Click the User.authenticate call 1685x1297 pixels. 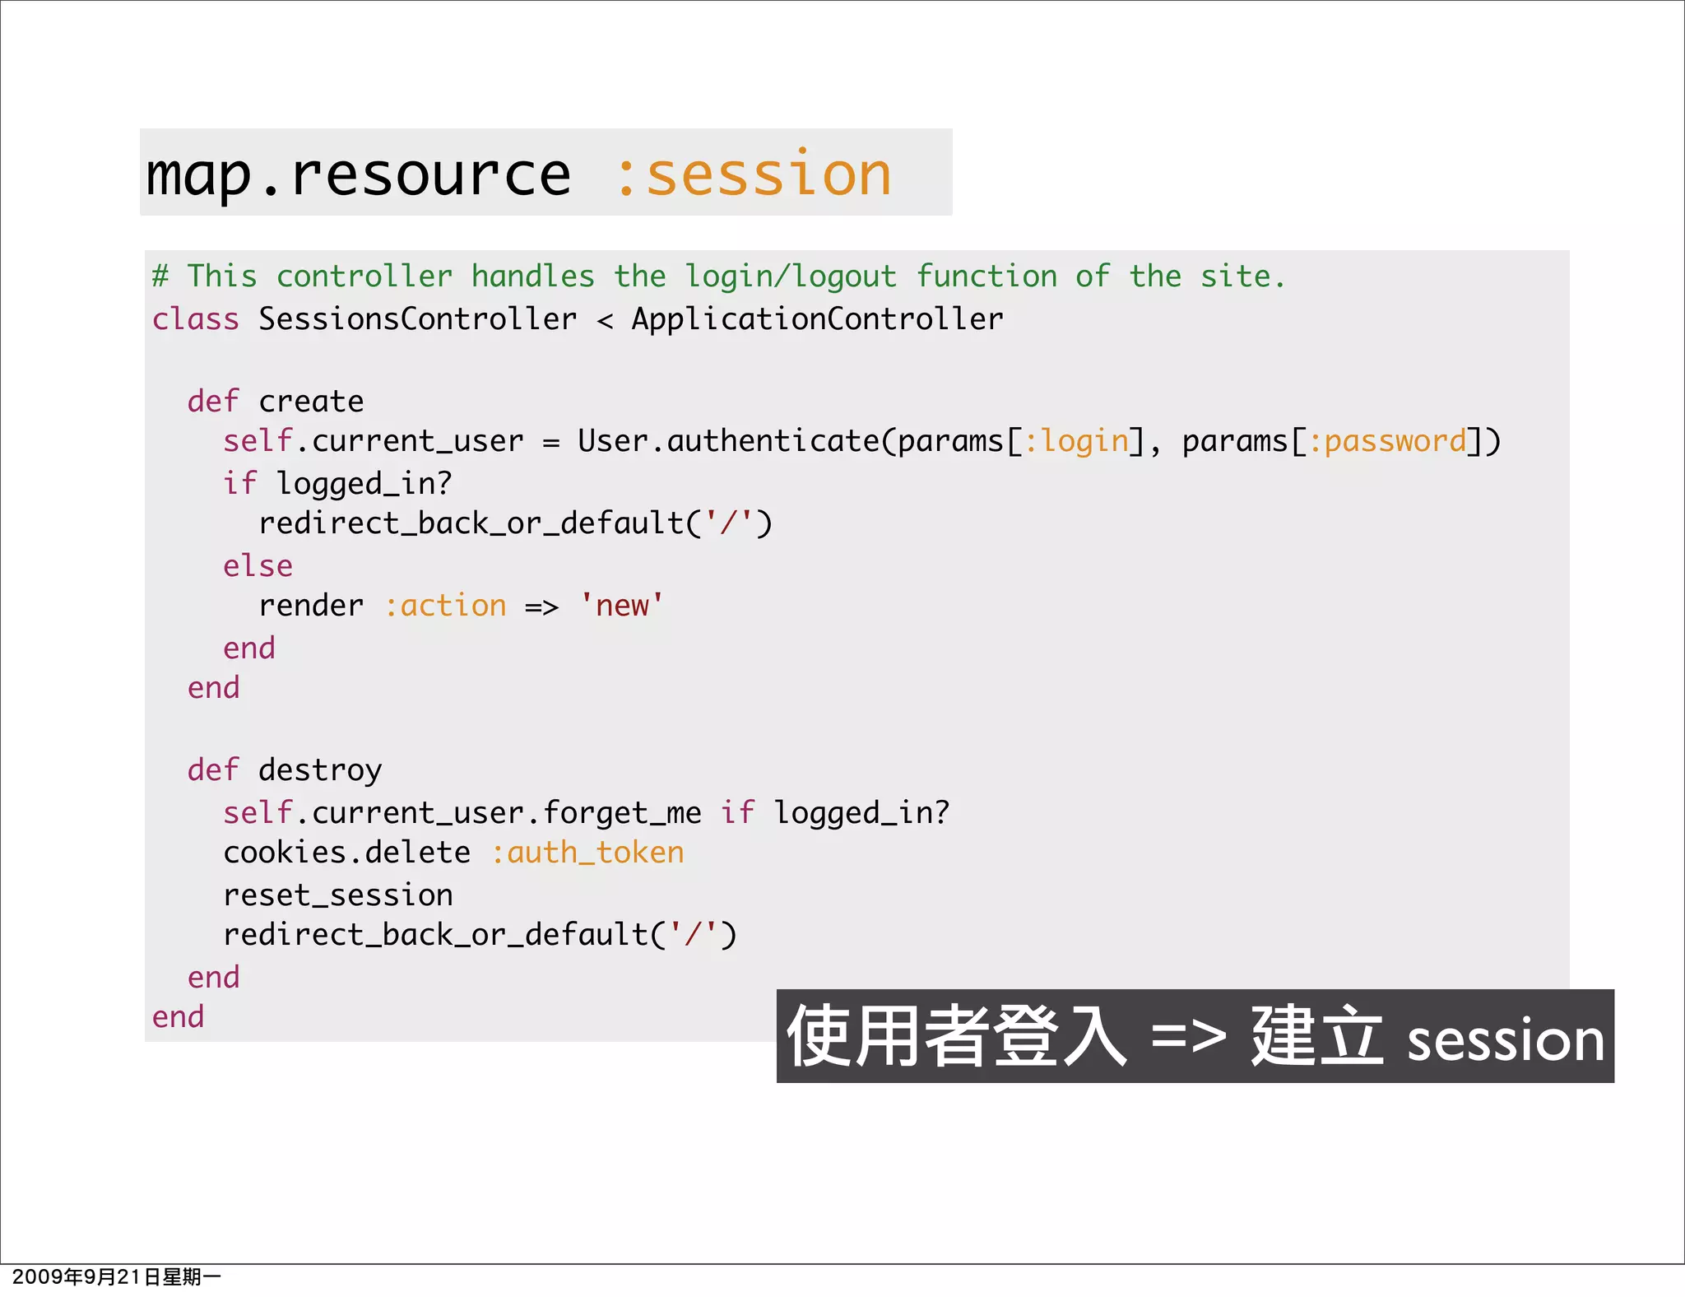click(x=728, y=442)
